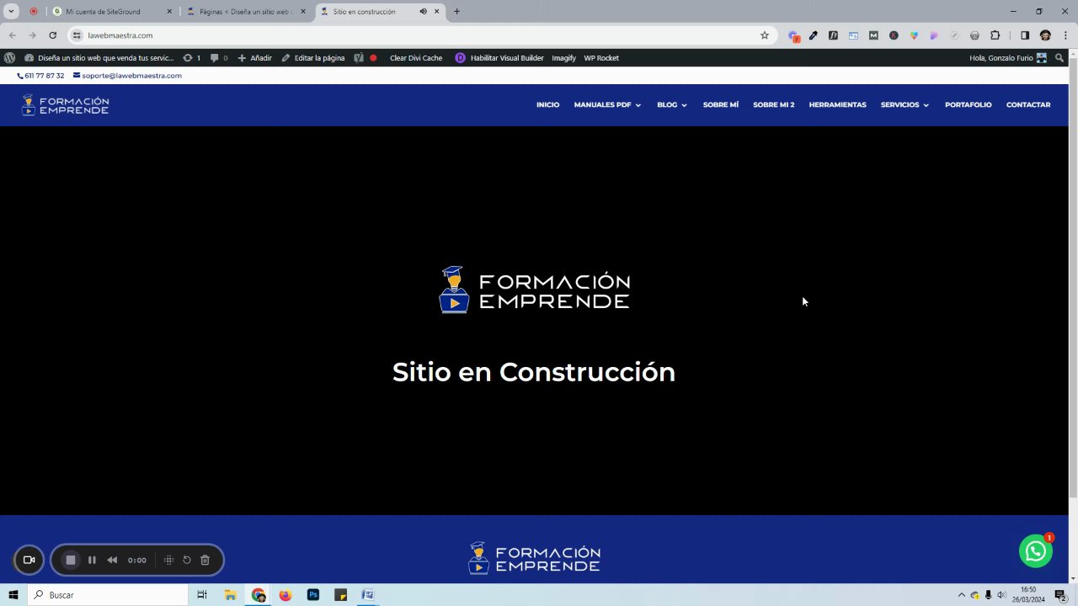Click the Windows Buscar search box

click(x=108, y=595)
